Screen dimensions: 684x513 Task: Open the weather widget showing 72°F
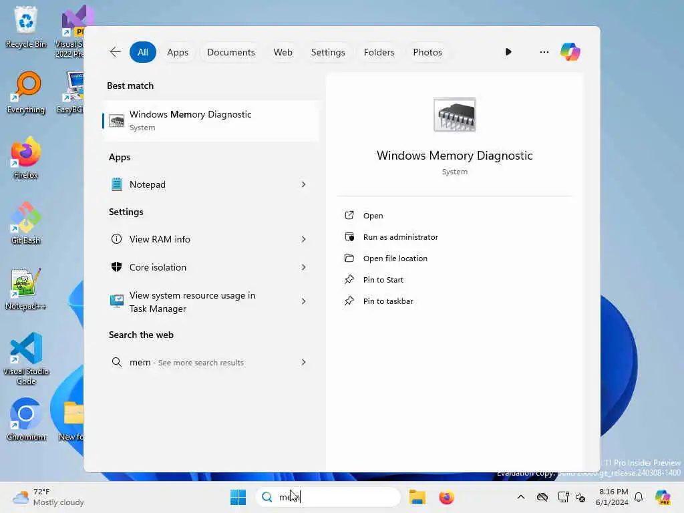click(x=48, y=497)
